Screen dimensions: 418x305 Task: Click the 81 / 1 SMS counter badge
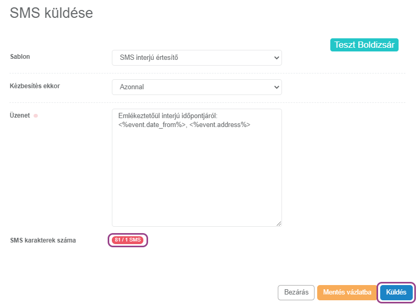tap(128, 240)
